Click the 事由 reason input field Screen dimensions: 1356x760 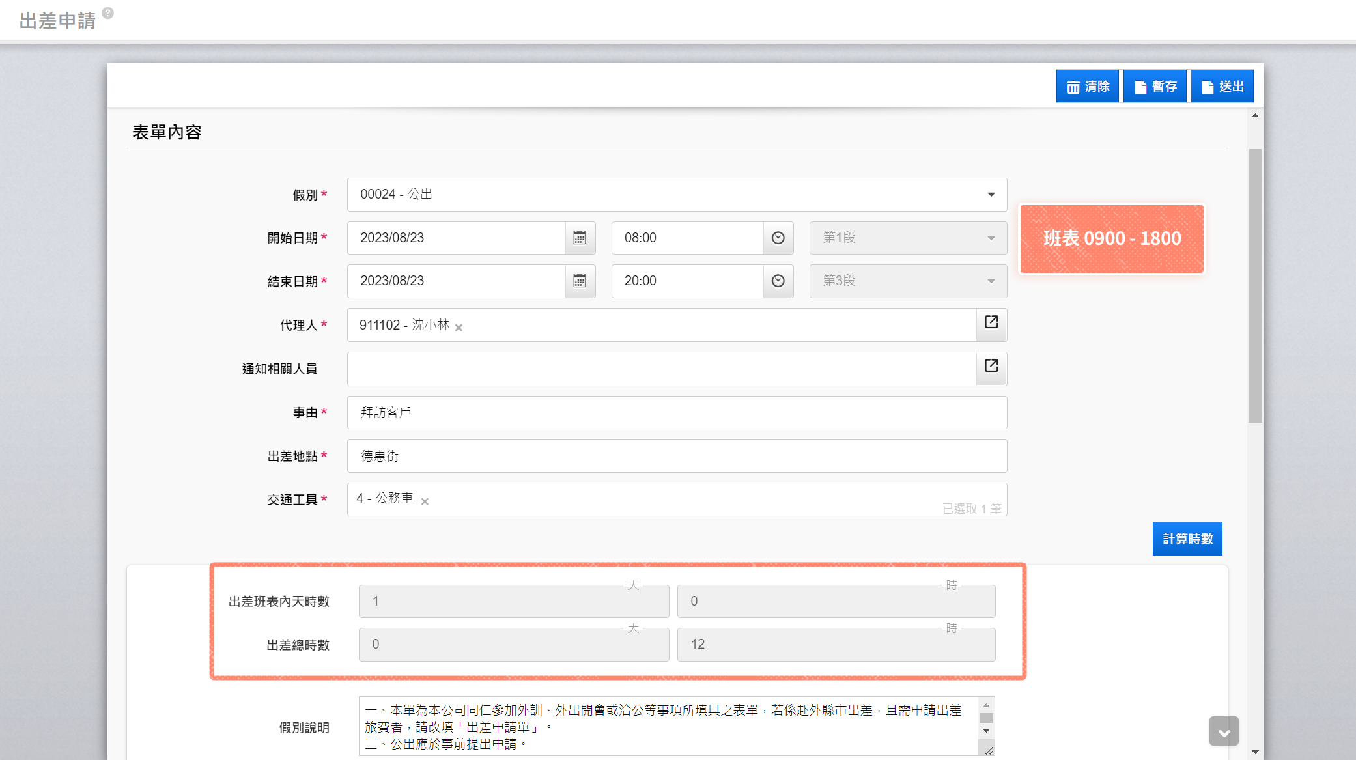[x=676, y=413]
